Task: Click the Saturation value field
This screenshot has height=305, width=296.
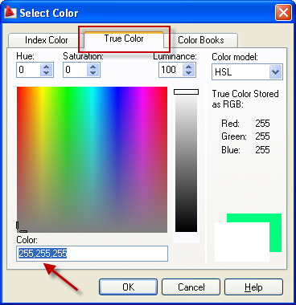Action: (75, 70)
